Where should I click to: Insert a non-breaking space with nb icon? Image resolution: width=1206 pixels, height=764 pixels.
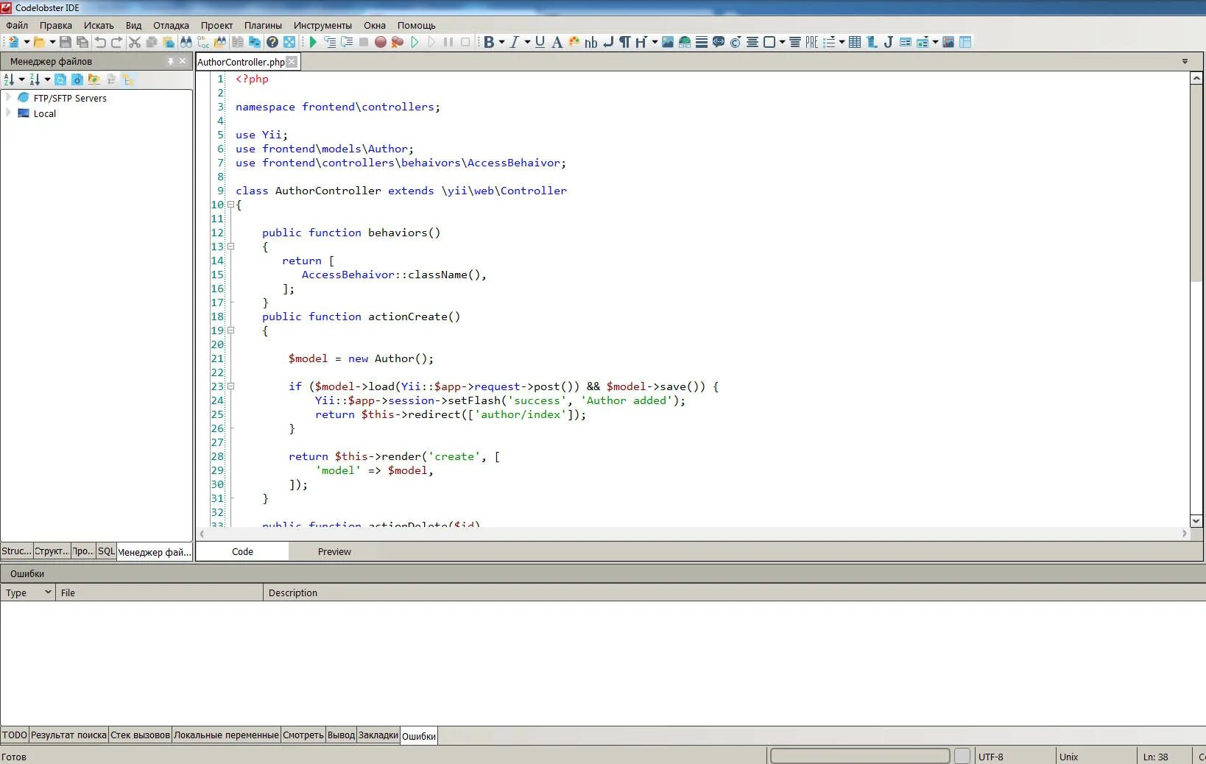coord(591,42)
